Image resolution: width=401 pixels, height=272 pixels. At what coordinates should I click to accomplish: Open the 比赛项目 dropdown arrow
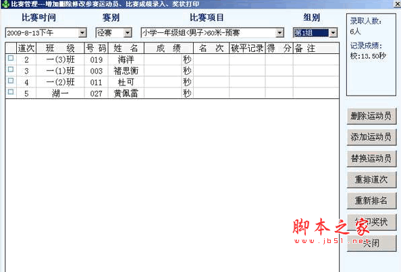pos(279,33)
